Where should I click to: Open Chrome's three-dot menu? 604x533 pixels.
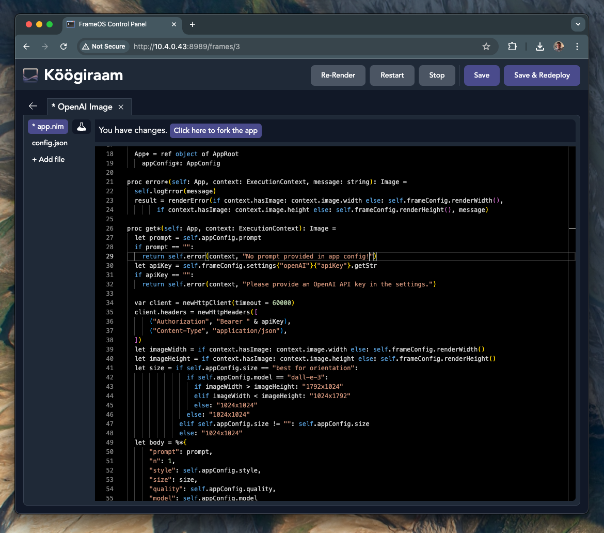[x=577, y=47]
